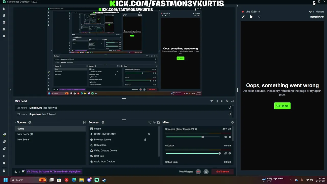The width and height of the screenshot is (327, 184).
Task: Click the stream preview thumbnail
Action: point(124,51)
